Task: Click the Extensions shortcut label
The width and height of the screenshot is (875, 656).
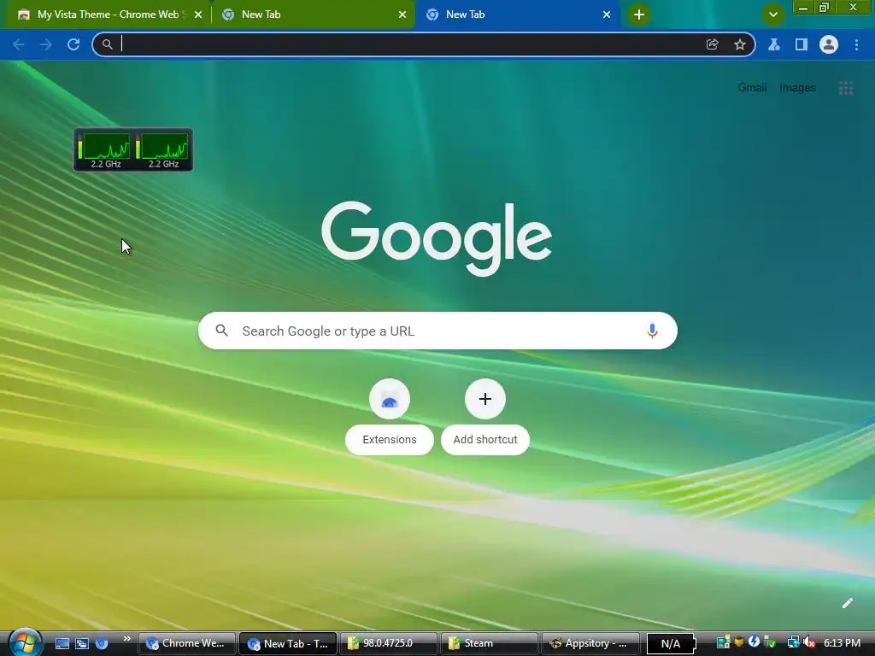Action: (x=390, y=440)
